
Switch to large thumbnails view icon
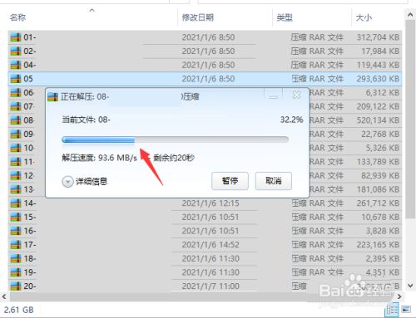tap(406, 309)
